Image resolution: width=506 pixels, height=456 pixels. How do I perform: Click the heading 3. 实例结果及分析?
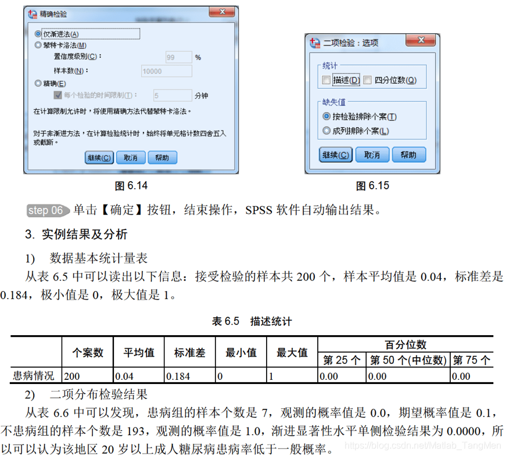tap(76, 234)
